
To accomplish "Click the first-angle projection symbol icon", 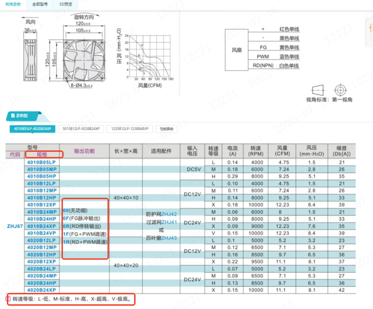I will tap(341, 88).
